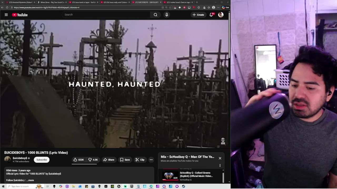Viewport: 337px width, 189px height.
Task: Expand the description with ...more
Action: coord(30,180)
